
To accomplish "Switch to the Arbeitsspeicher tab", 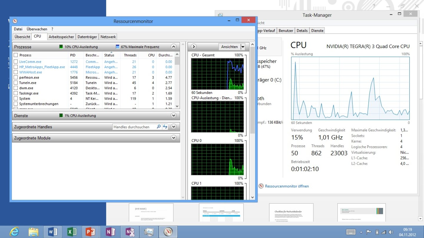I will coord(61,37).
